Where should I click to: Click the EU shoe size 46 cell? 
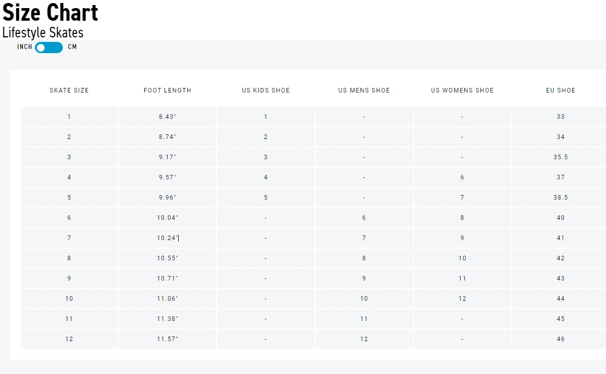click(x=560, y=339)
